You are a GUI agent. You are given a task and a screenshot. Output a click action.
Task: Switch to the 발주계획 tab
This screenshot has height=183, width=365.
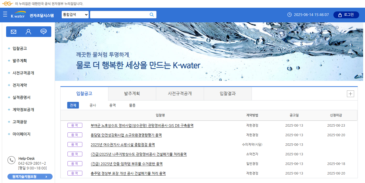click(x=132, y=94)
